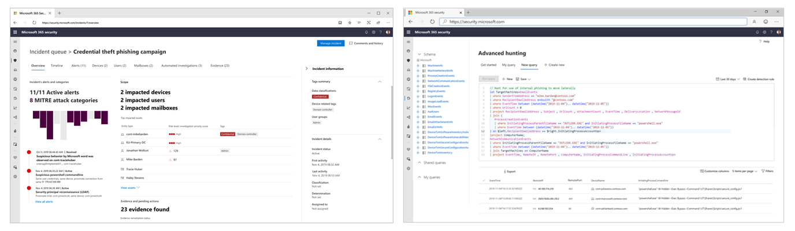This screenshot has height=231, width=795.
Task: Switch to Get started tab
Action: [x=488, y=65]
